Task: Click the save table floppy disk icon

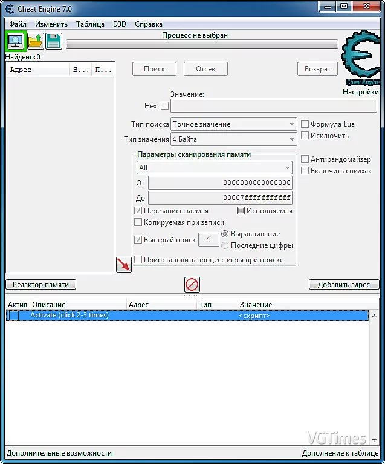Action: (54, 41)
